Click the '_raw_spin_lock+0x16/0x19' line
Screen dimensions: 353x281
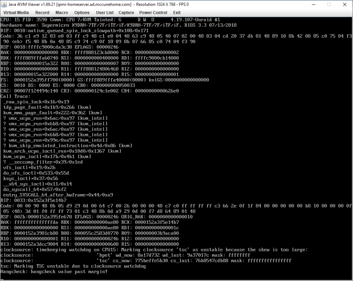point(36,102)
